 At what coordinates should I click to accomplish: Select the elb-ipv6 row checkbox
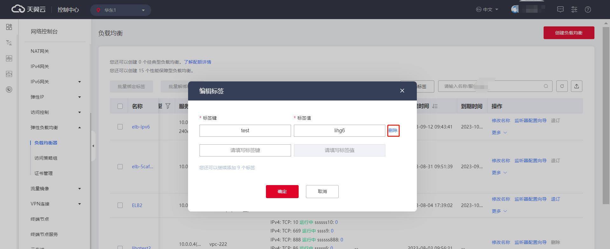[120, 127]
